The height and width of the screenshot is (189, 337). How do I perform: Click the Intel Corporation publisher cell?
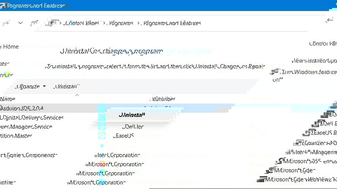tap(117, 155)
